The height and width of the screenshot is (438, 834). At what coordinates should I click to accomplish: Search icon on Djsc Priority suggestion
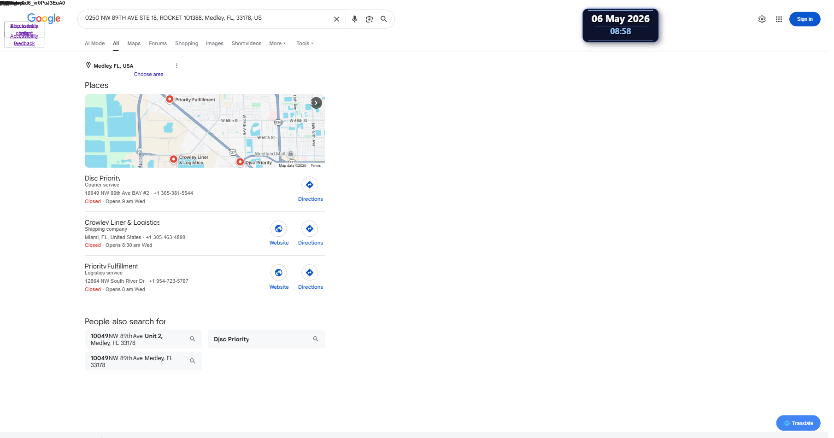coord(316,339)
